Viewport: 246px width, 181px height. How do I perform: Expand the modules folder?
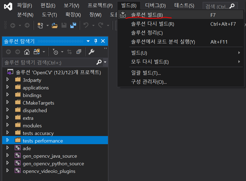point(8,125)
